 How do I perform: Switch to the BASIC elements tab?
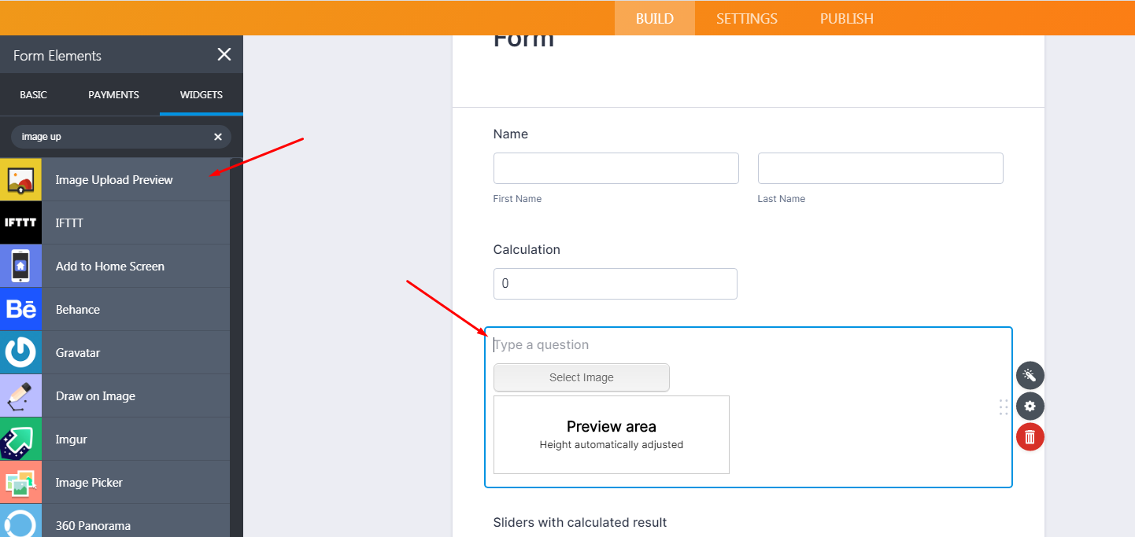pyautogui.click(x=33, y=94)
